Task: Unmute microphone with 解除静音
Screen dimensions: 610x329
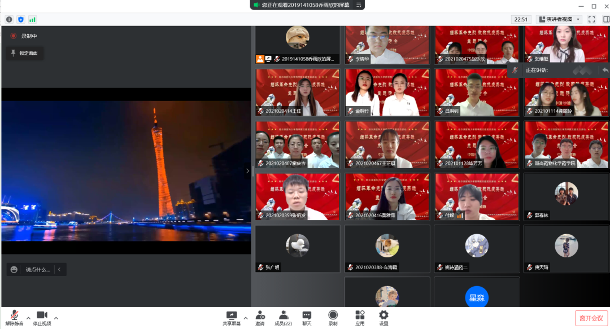Action: coord(14,317)
